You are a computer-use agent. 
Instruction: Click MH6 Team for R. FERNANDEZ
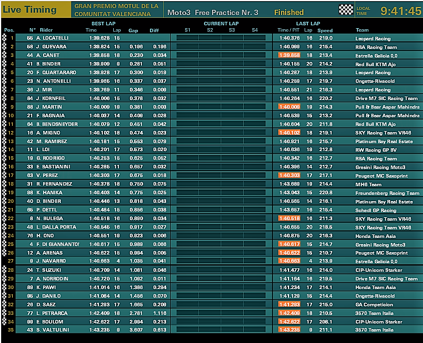click(x=368, y=184)
